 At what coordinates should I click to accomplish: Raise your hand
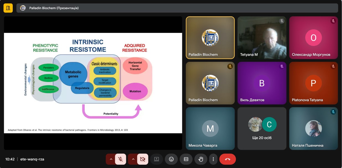[x=201, y=159]
